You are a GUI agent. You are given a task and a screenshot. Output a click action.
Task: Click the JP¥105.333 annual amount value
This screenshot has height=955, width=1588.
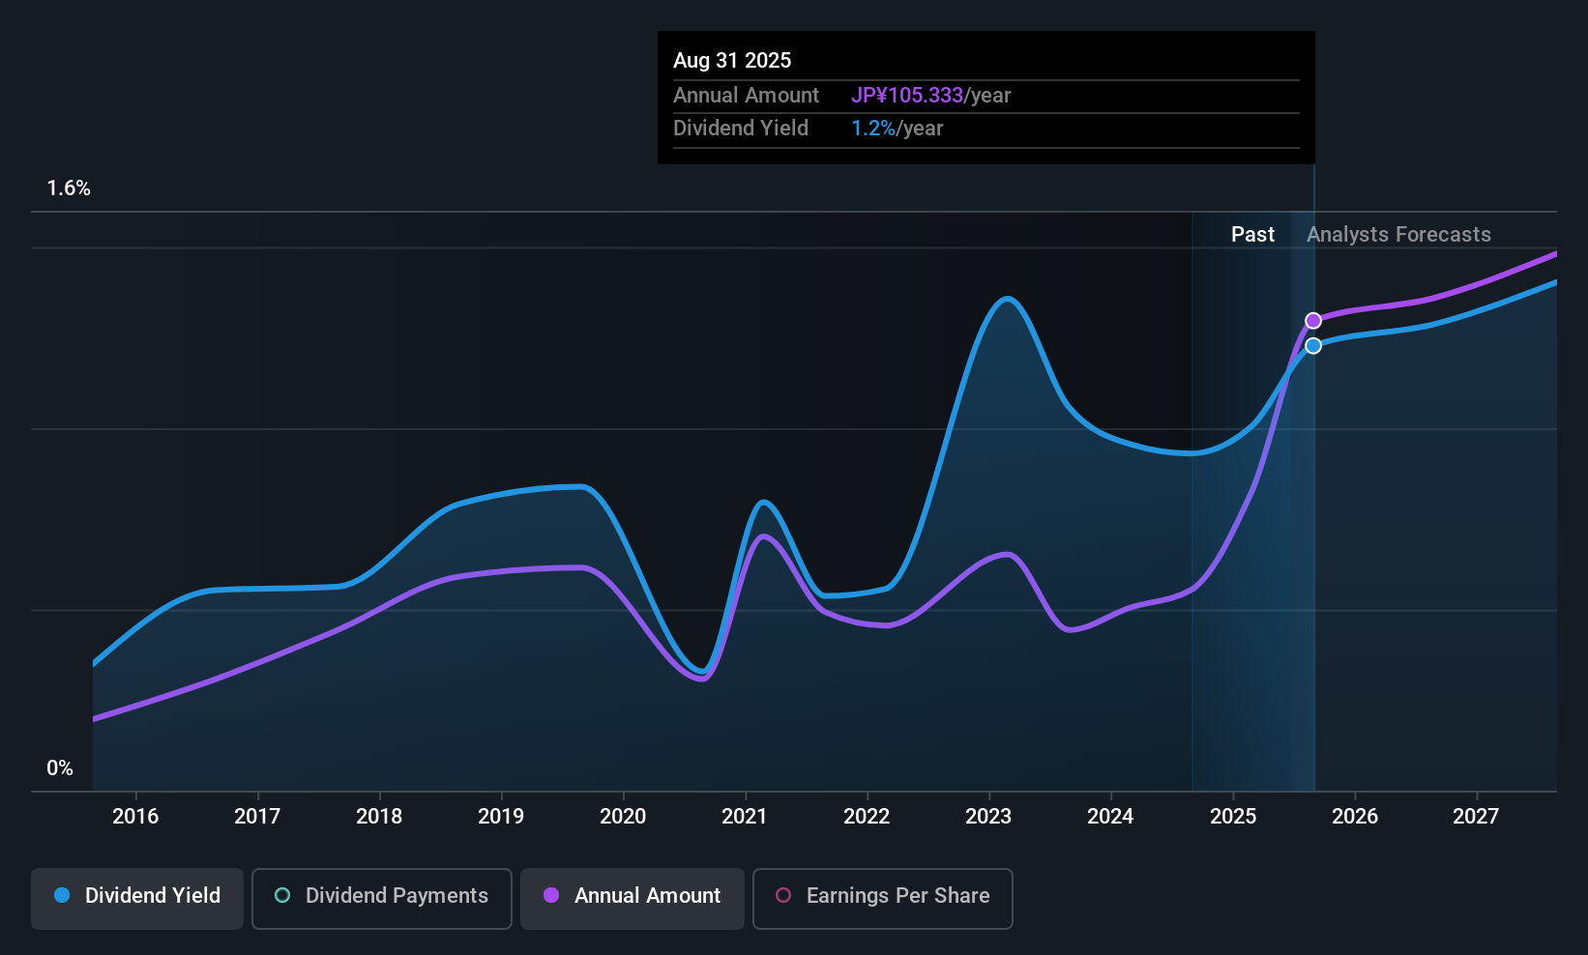(x=907, y=95)
